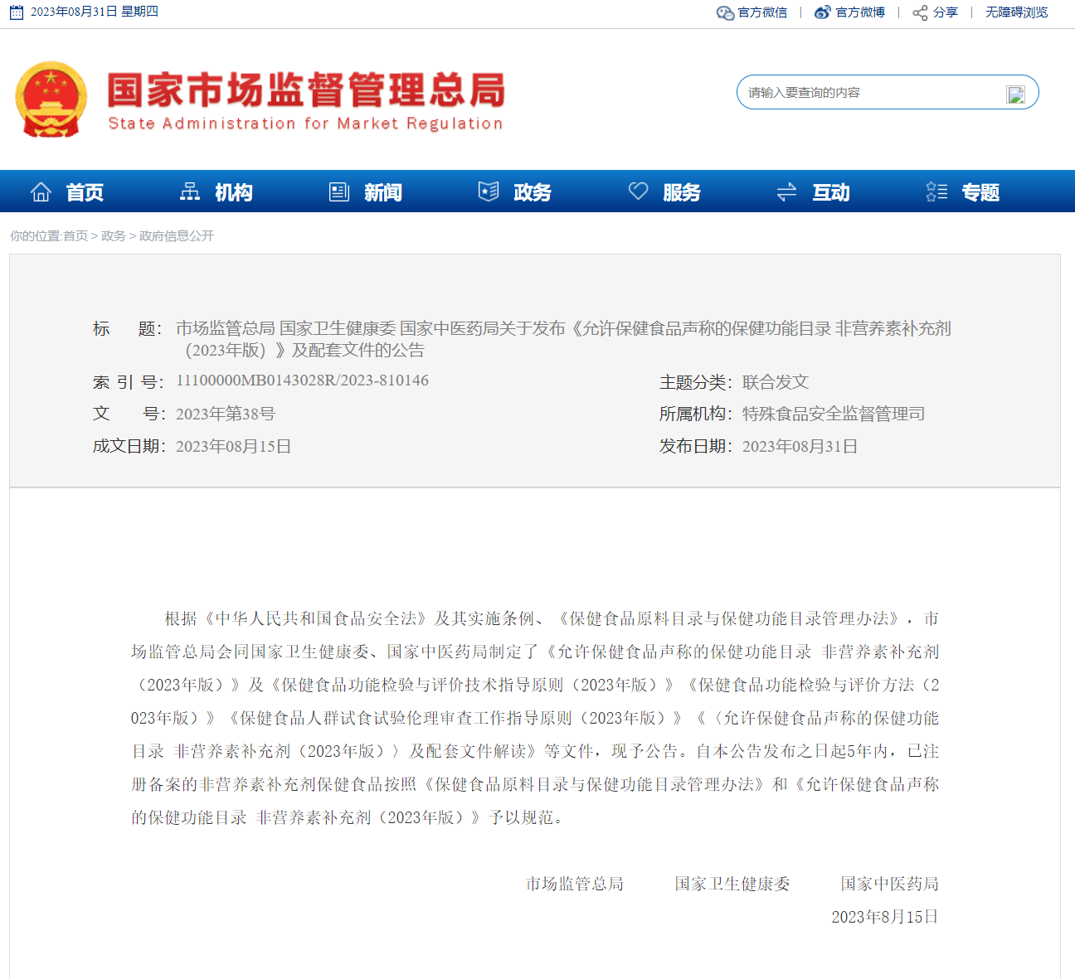Click the 国家卫生健康委 signature

pyautogui.click(x=732, y=884)
